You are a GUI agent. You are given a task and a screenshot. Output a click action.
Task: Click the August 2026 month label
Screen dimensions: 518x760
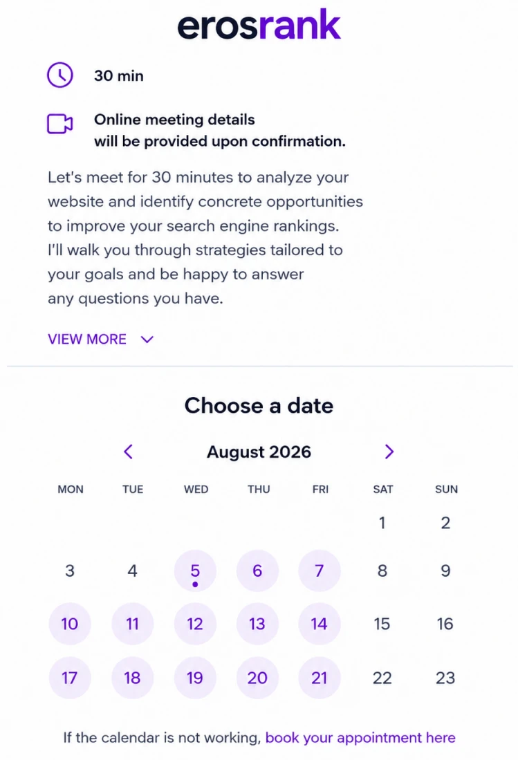(259, 452)
